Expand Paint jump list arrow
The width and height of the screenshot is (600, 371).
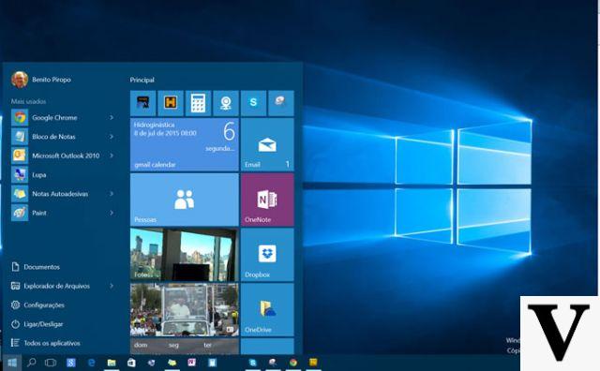point(112,213)
